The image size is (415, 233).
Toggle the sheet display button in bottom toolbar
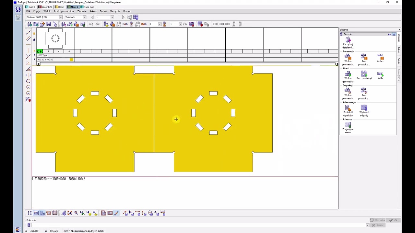pyautogui.click(x=110, y=213)
